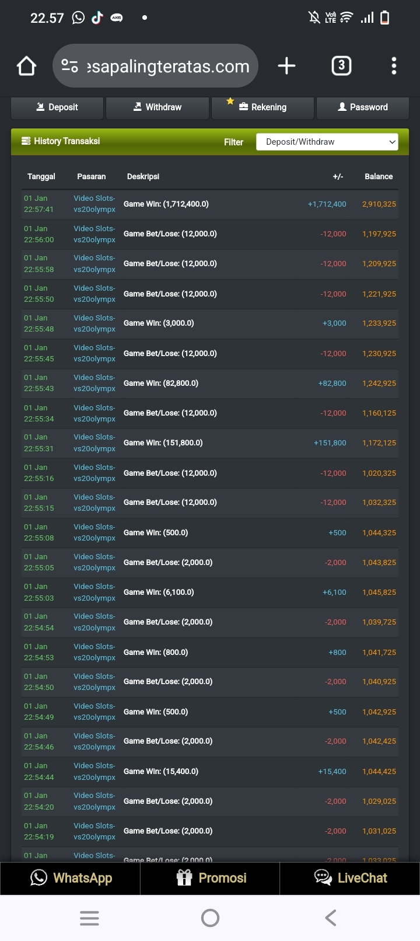Screen dimensions: 420x941
Task: Start a LiveChat session
Action: click(350, 878)
